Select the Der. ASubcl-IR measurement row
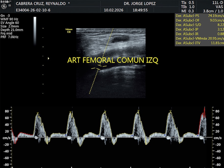Image resolution: width=224 pixels, height=168 pixels. (199, 34)
